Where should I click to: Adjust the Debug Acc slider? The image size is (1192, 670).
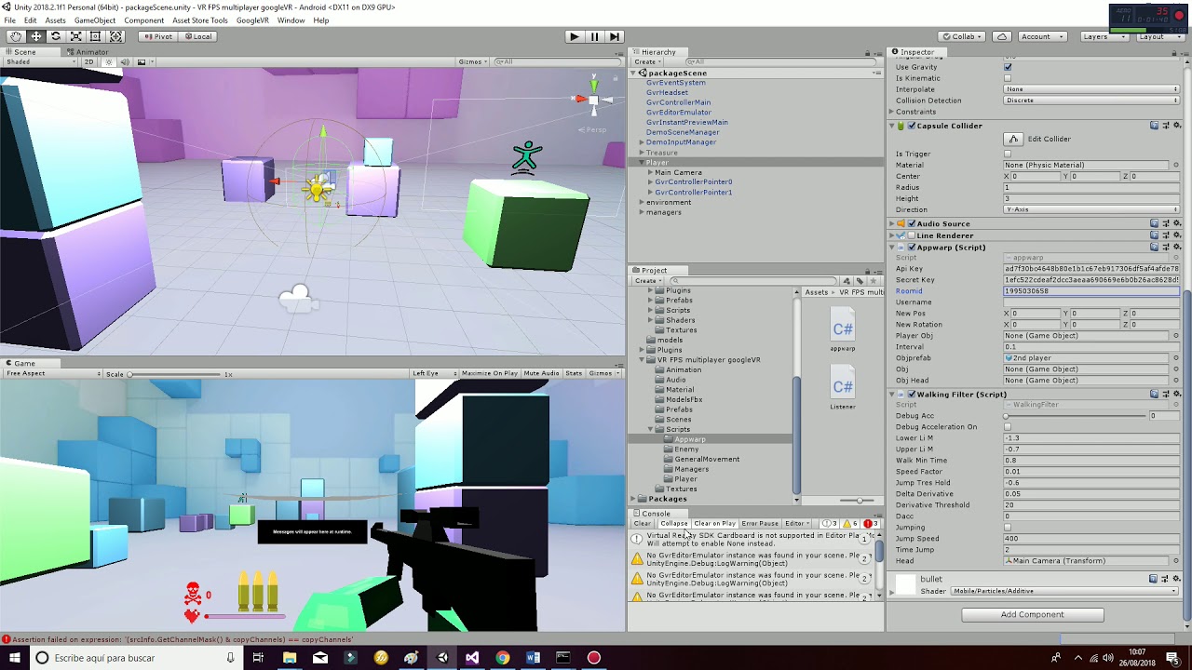(x=1076, y=416)
